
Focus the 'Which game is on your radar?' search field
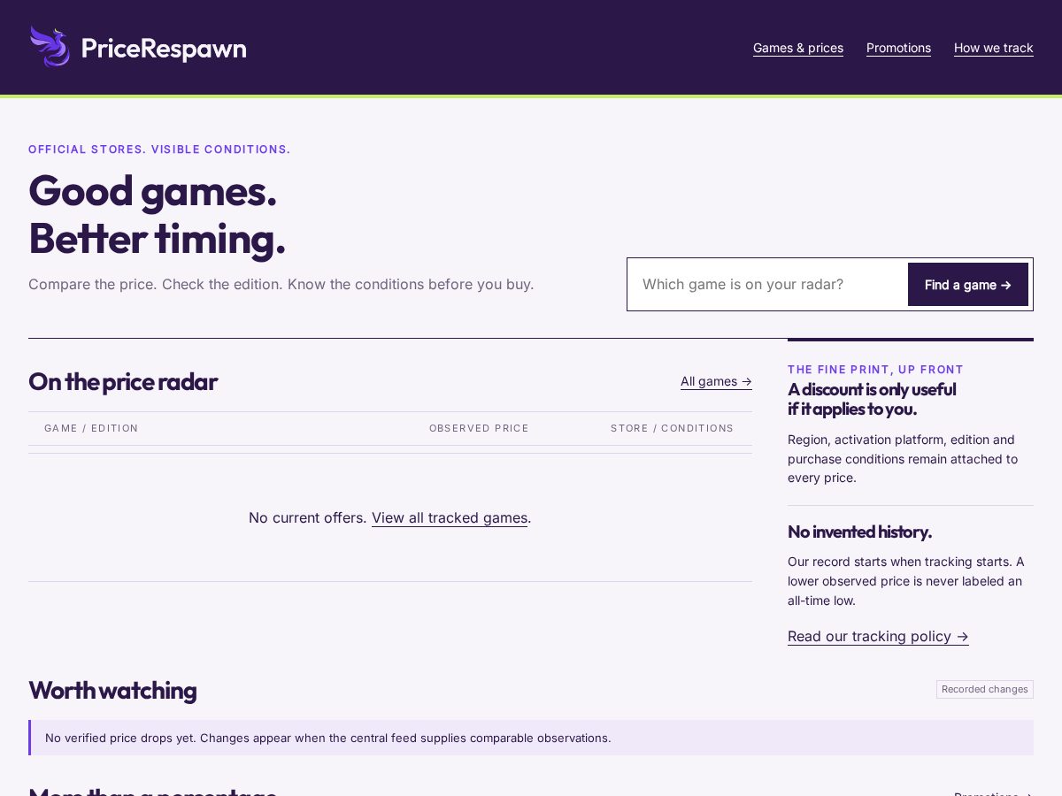[768, 284]
